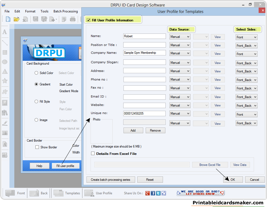
Task: Click Fill user profile button
Action: pos(65,166)
